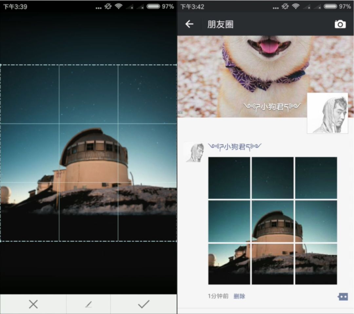Viewport: 354px width, 314px height.
Task: Tap the Wi-Fi icon in left phone status bar
Action: click(118, 6)
